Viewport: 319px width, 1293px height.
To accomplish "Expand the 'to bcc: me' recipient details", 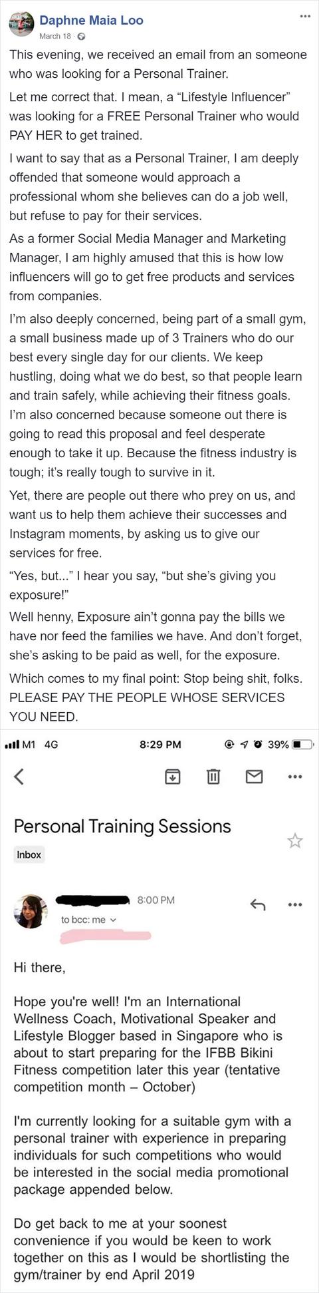I will (x=88, y=920).
